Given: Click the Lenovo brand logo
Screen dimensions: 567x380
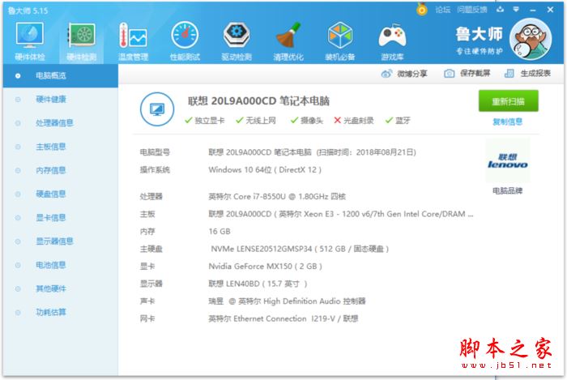Looking at the screenshot, I should 507,161.
